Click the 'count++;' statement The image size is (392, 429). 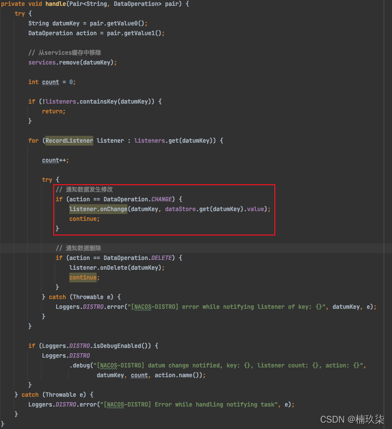[56, 160]
